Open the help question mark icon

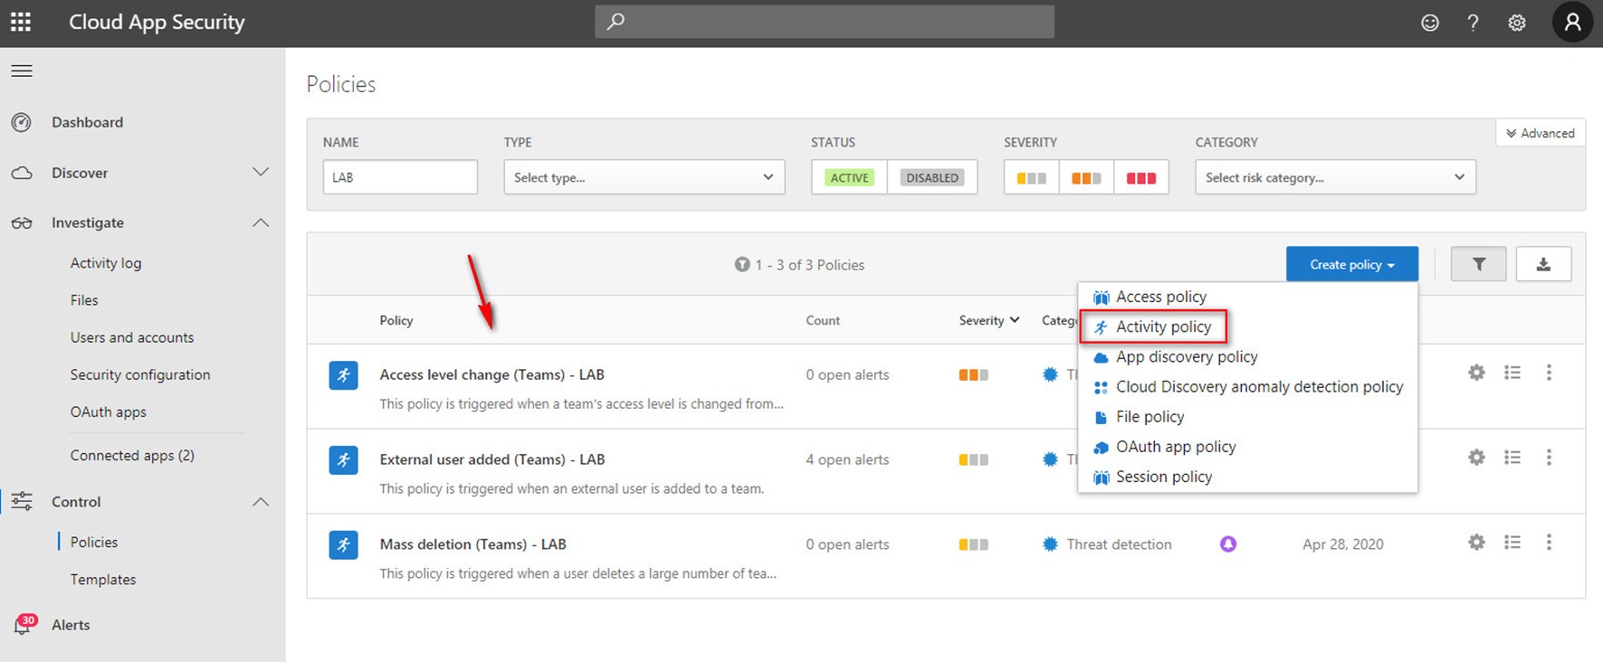[1473, 23]
